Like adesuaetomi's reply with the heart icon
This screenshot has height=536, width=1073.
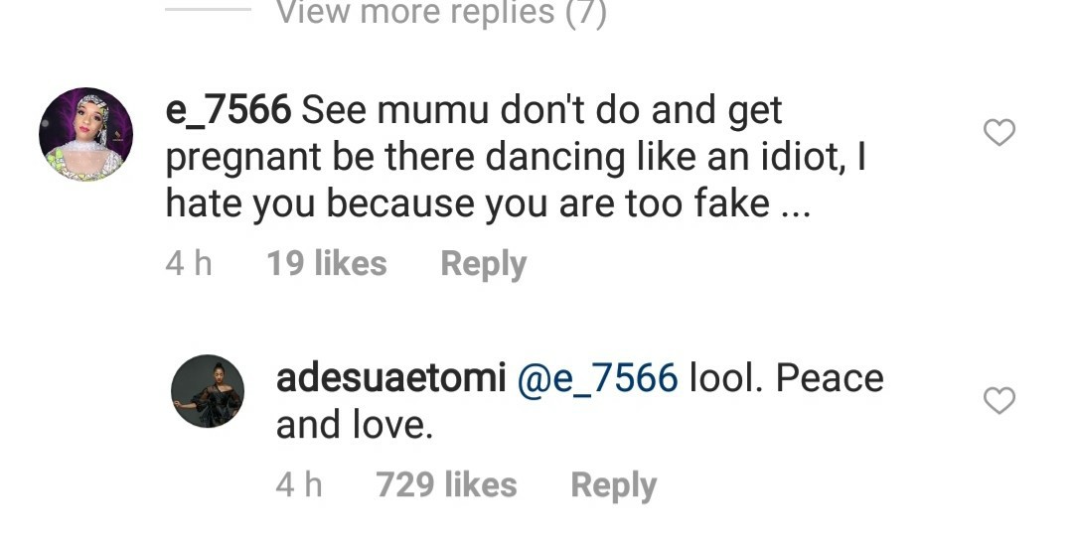coord(999,401)
